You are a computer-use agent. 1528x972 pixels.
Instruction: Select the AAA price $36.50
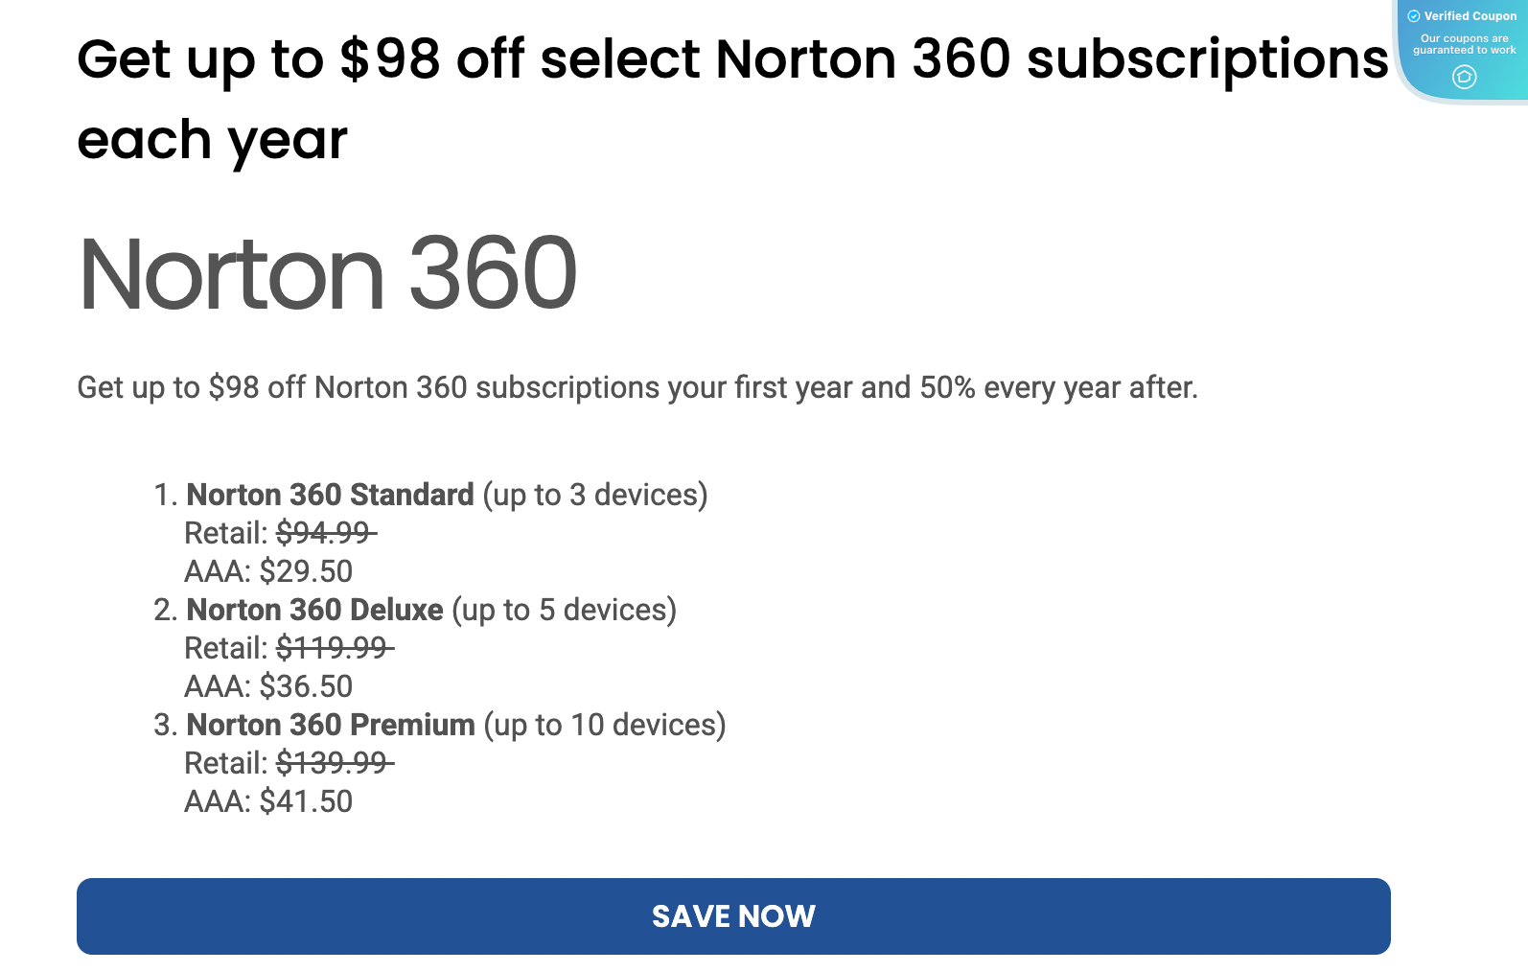(305, 685)
